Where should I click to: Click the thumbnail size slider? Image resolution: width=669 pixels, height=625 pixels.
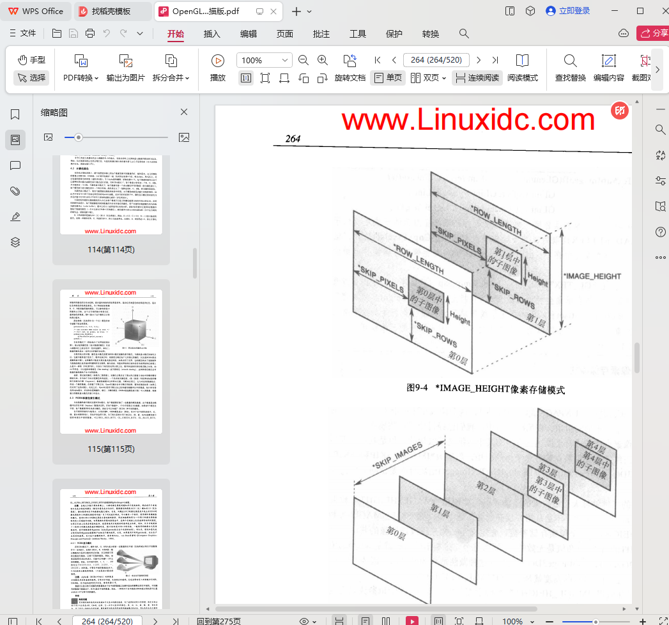[x=116, y=137]
